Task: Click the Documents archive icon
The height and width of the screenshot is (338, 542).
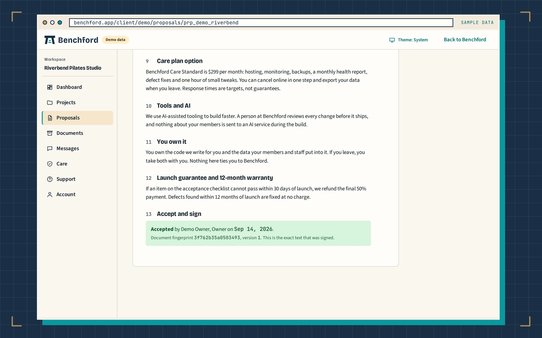Action: [x=50, y=133]
